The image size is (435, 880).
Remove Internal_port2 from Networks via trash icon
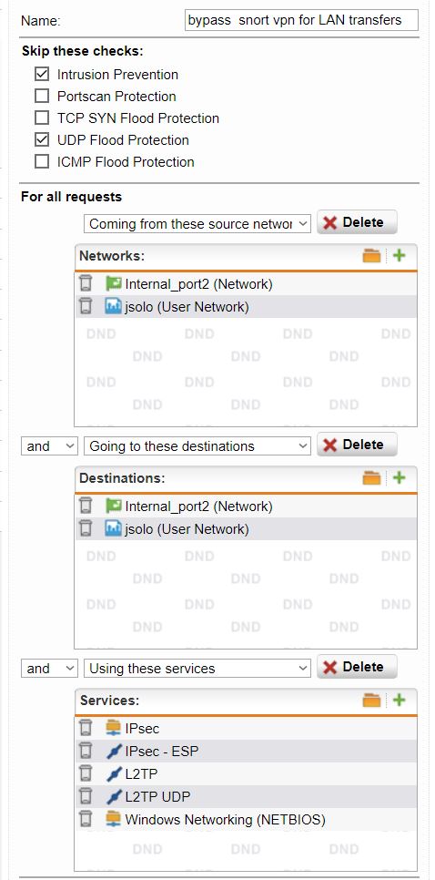(x=86, y=283)
